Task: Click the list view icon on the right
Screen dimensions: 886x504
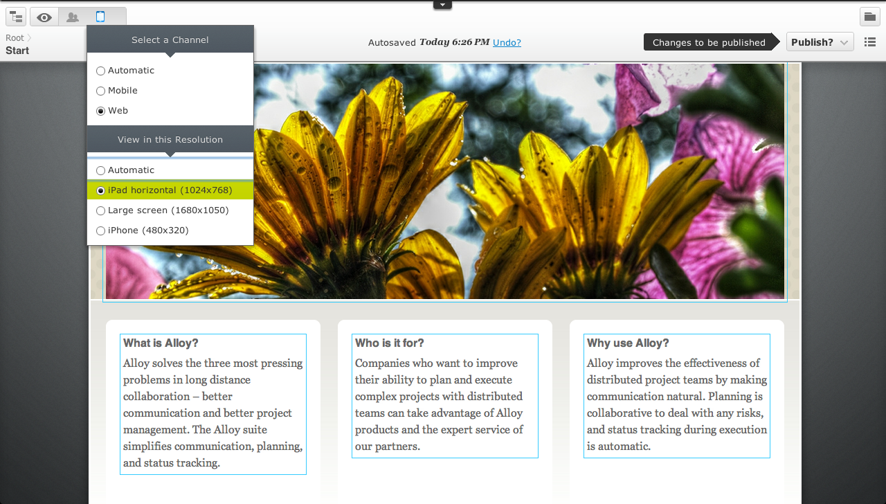Action: 870,42
